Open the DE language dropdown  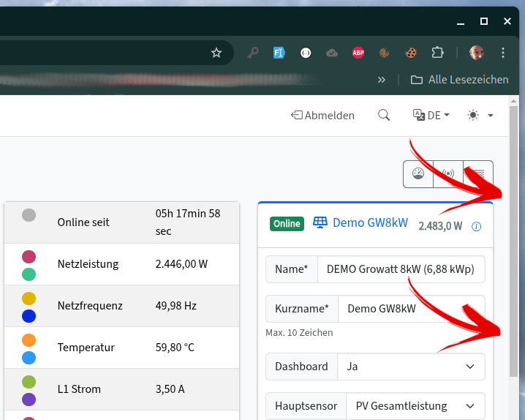coord(431,115)
